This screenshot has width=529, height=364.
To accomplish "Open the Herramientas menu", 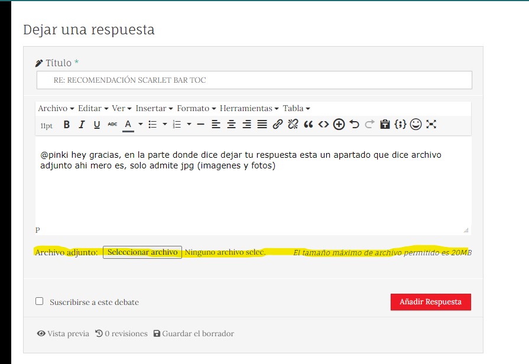I will 249,108.
